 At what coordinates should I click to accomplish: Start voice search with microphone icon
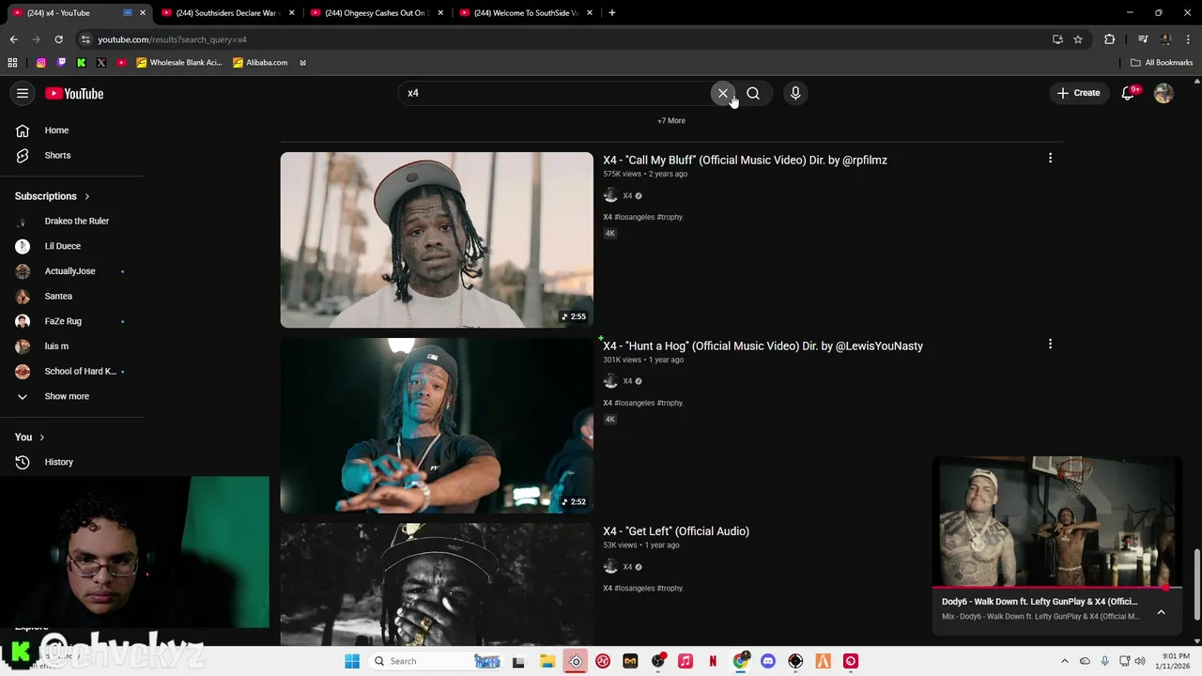click(x=795, y=93)
